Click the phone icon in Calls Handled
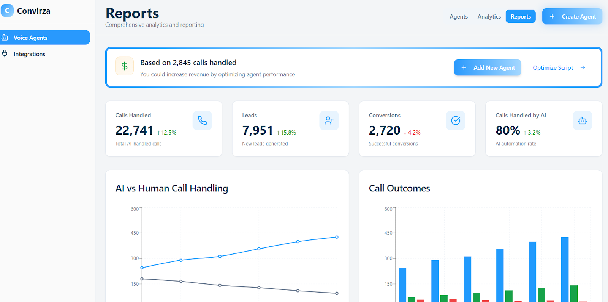 point(202,120)
